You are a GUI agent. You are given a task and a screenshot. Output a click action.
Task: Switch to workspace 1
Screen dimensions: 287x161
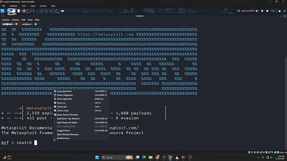point(37,11)
